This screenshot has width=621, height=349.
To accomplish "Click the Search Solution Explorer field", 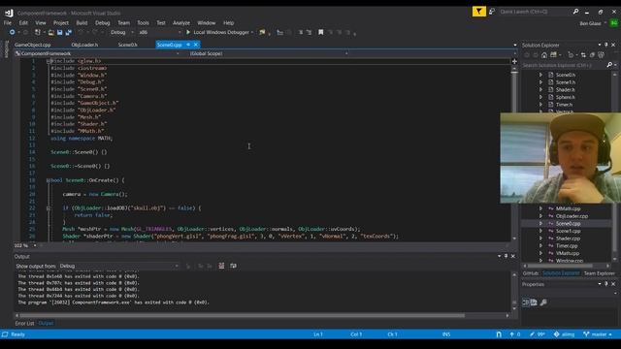I will (x=563, y=65).
